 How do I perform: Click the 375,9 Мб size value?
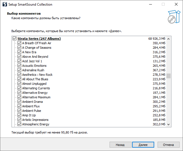pos(159,84)
